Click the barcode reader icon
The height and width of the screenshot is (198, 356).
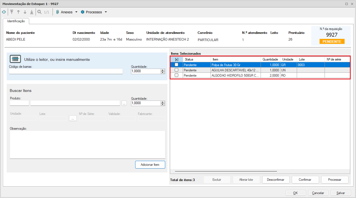pos(16,59)
